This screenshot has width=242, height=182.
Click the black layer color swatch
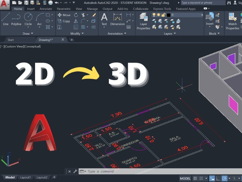[168, 15]
